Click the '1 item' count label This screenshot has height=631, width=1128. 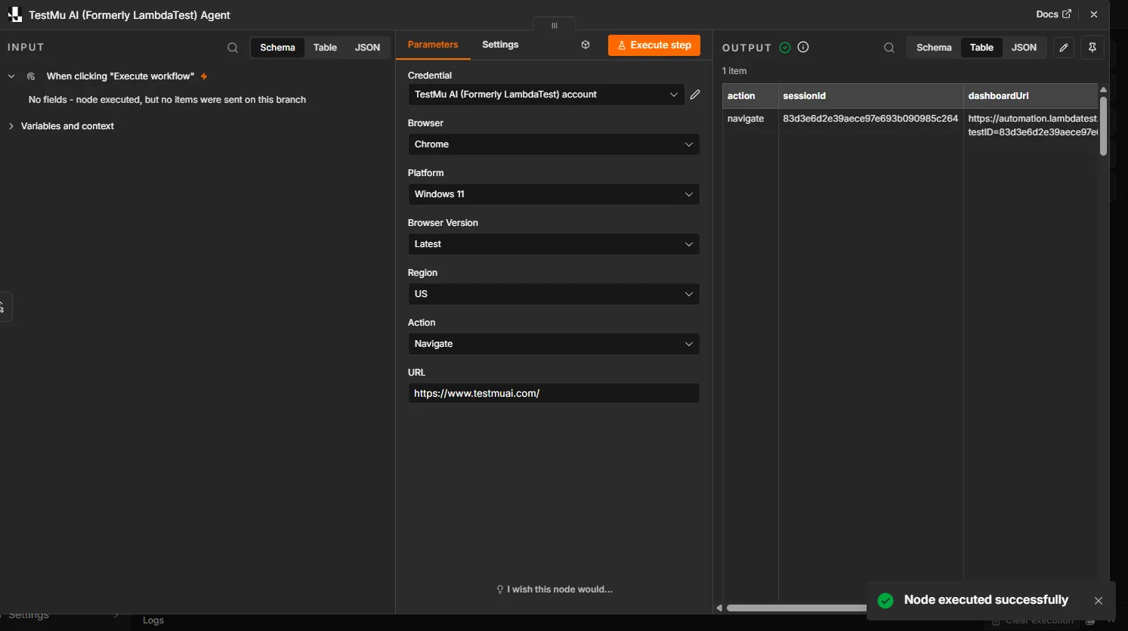(734, 71)
